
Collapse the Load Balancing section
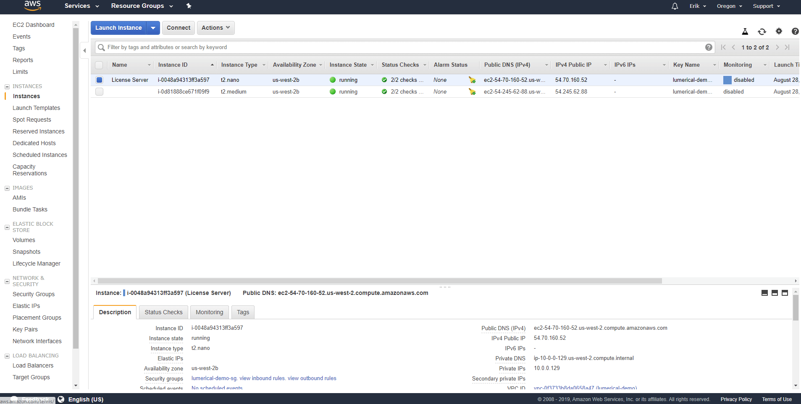pyautogui.click(x=7, y=356)
